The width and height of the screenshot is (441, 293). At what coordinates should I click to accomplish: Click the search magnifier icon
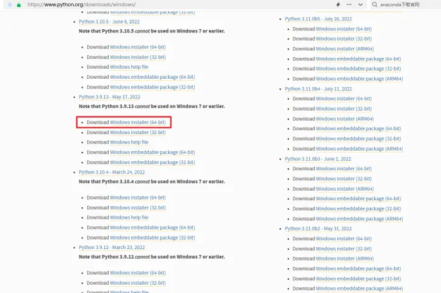click(x=375, y=4)
